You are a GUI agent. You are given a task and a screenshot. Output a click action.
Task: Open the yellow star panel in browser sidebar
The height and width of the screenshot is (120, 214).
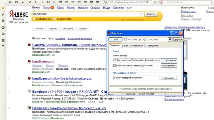(x=3, y=8)
